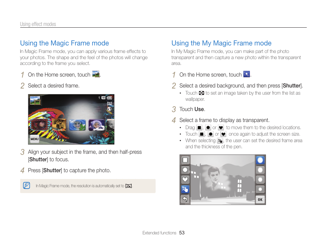The image size is (327, 246).
Task: Click '[Shutter]' in 'Press [Shutter] to capture'
Action: [52, 170]
